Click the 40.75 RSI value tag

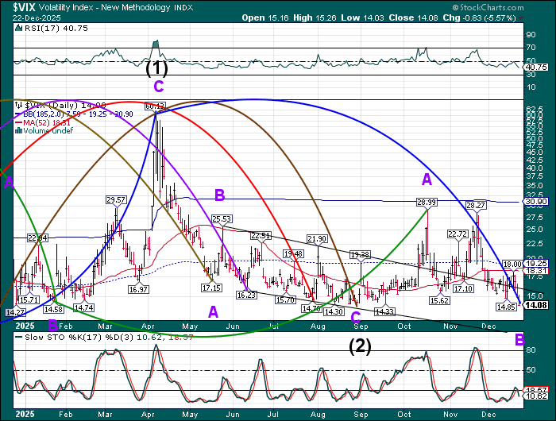pos(536,67)
